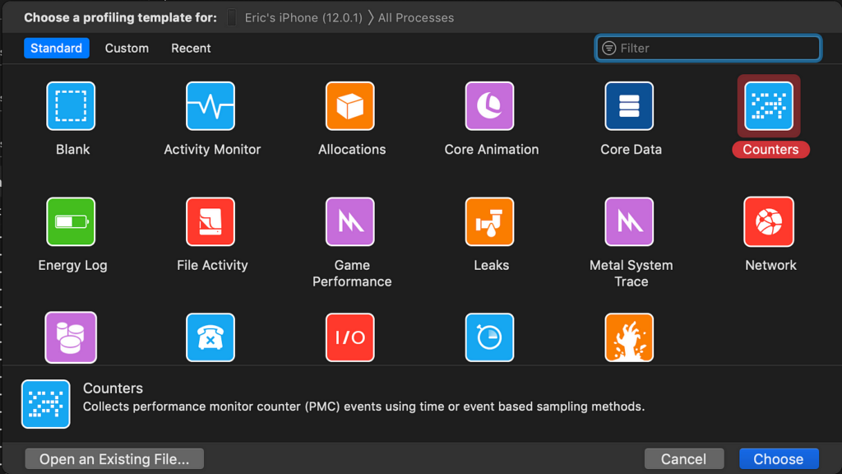Viewport: 842px width, 474px height.
Task: Click the Blank template label
Action: 72,150
